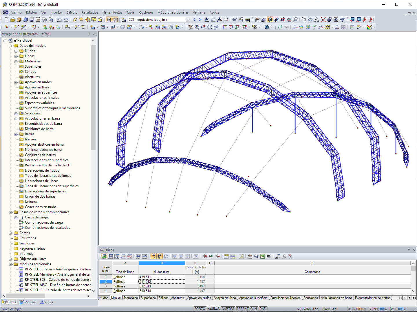Select the new model icon
Viewport: 417px width, 312px height.
[6, 20]
